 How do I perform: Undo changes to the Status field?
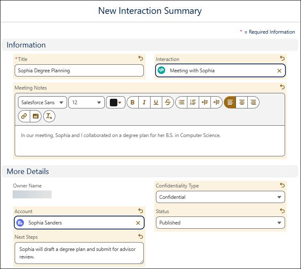point(282,211)
